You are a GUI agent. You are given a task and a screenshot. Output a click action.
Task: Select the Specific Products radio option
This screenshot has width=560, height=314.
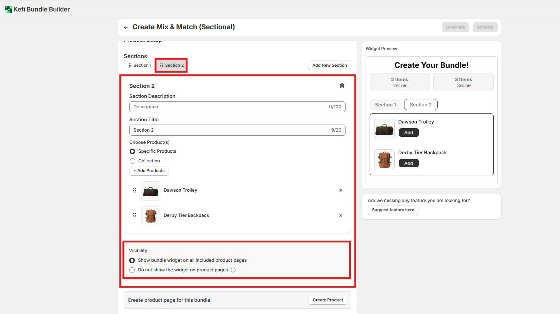coord(132,151)
